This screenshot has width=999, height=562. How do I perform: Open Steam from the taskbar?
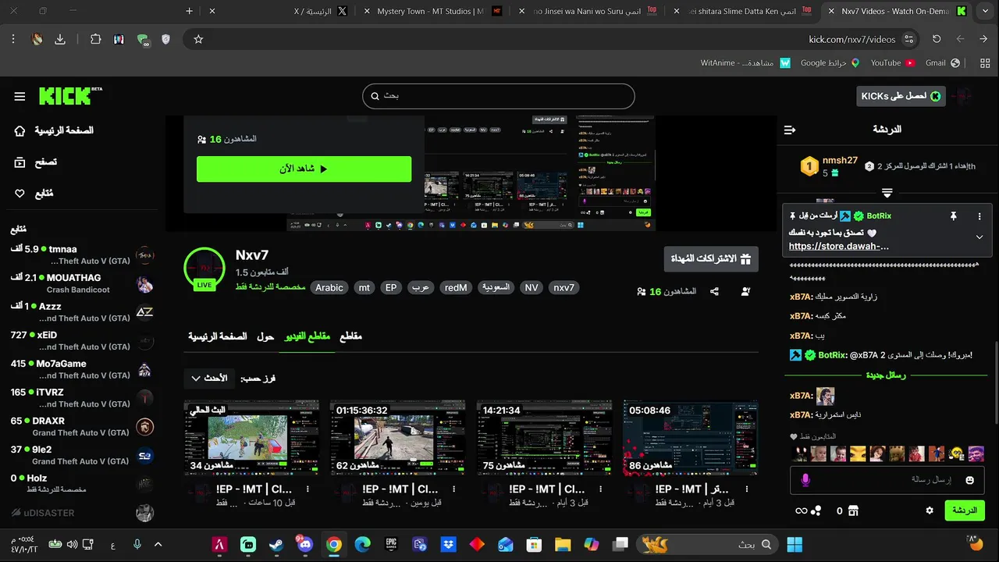pos(277,544)
